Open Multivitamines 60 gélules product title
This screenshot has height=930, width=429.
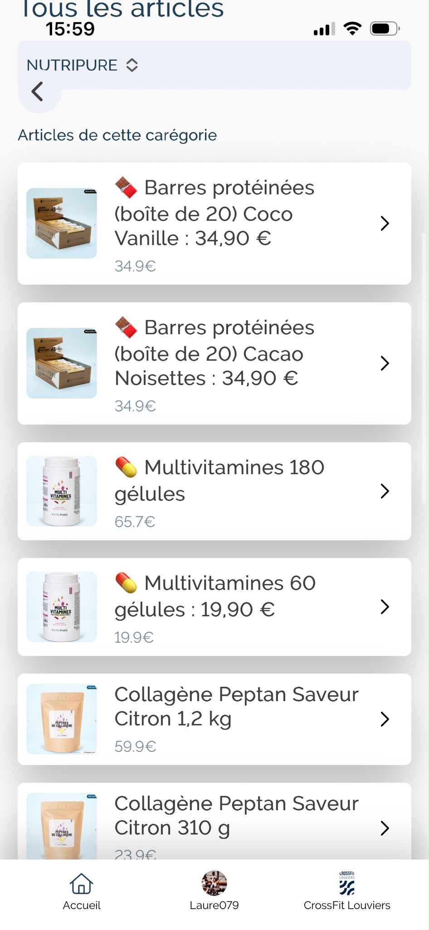(215, 596)
